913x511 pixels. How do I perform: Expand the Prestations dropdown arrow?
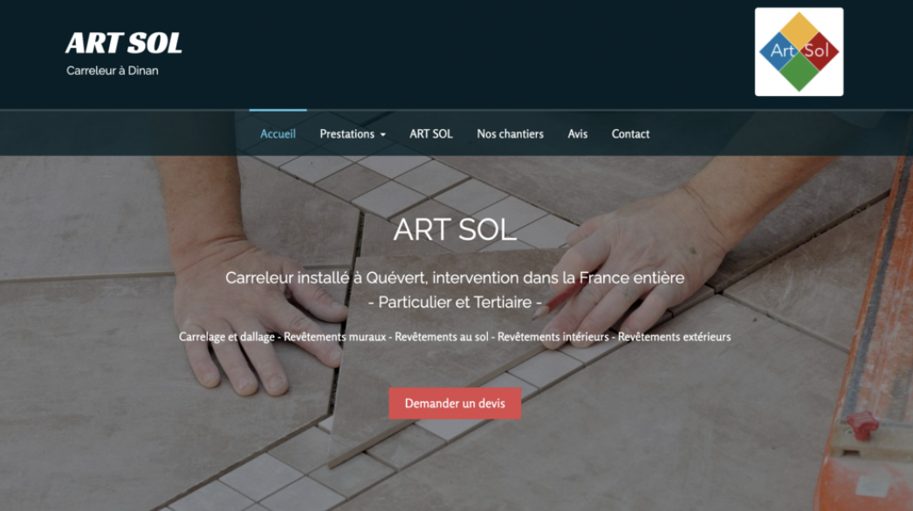click(x=383, y=134)
